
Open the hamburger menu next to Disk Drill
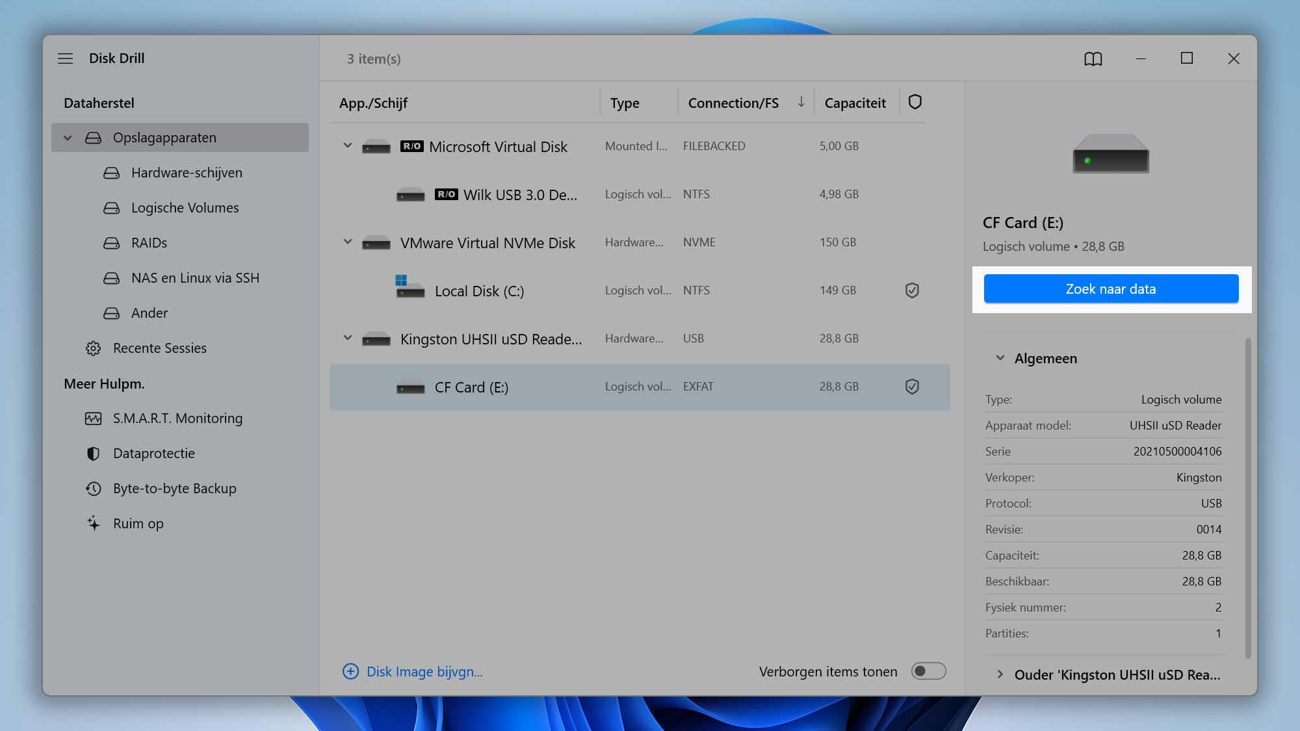(x=65, y=58)
